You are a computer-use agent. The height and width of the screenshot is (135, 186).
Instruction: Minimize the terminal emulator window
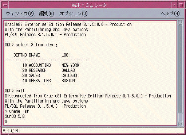pyautogui.click(x=174, y=5)
